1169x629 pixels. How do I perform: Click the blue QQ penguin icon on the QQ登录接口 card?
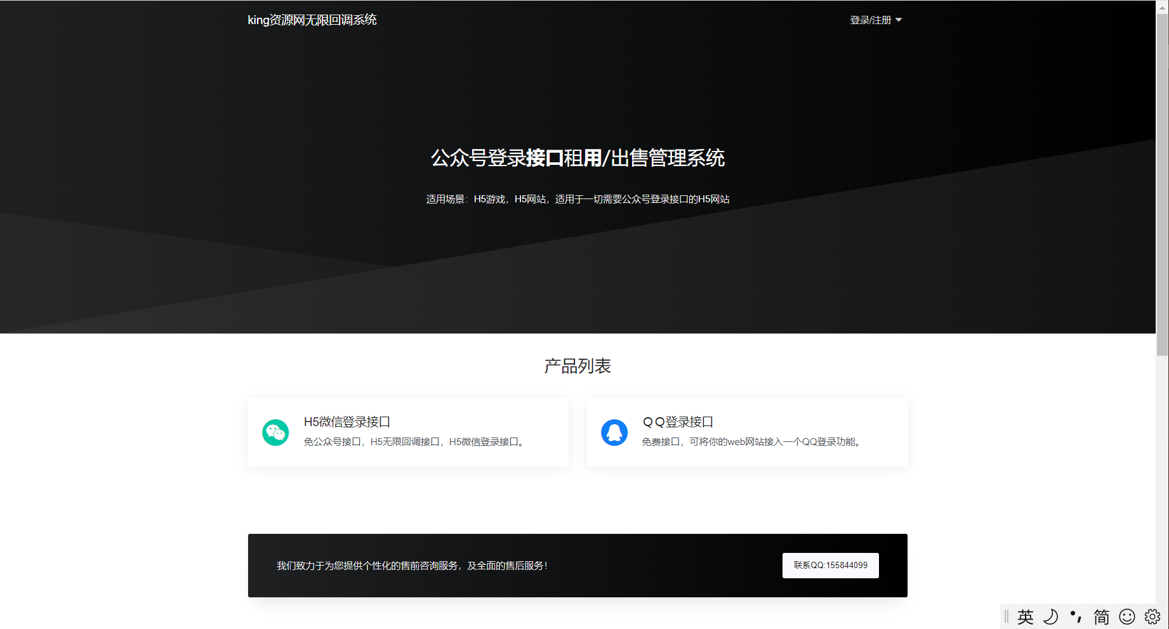tap(614, 432)
